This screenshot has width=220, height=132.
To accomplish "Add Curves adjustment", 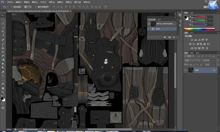I will coord(199,40).
